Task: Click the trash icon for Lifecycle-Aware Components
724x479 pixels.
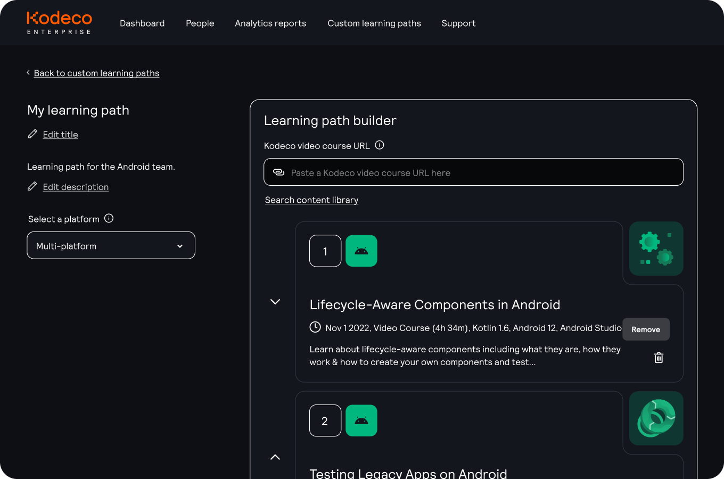Action: coord(659,358)
